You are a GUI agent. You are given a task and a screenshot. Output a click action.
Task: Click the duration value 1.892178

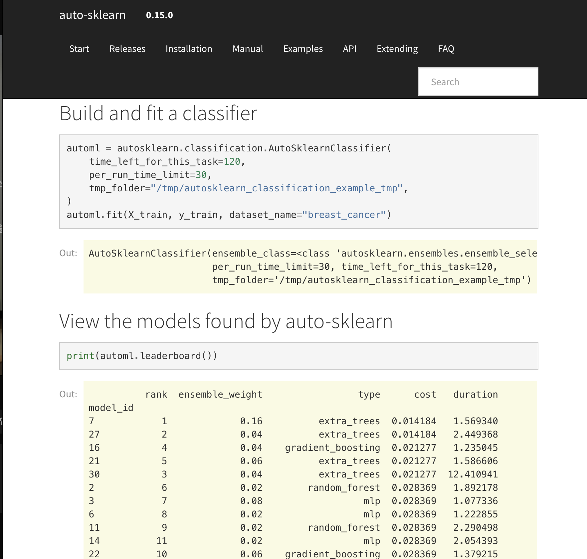click(x=476, y=487)
